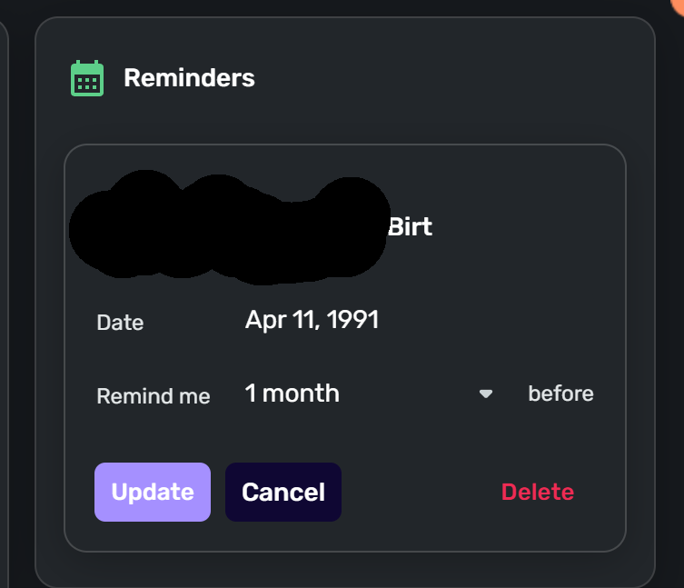Select the reminder title ending in Birt

pos(410,226)
